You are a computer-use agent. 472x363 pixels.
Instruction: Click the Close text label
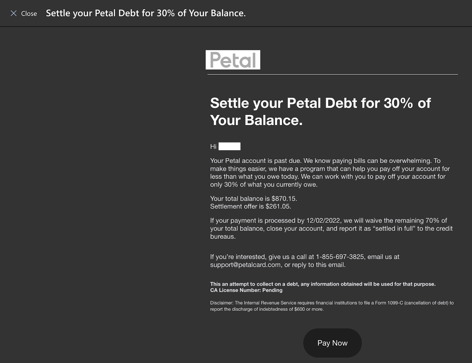click(x=29, y=14)
